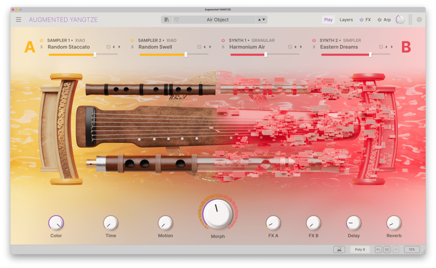Click the Color macro knob

coord(56,223)
